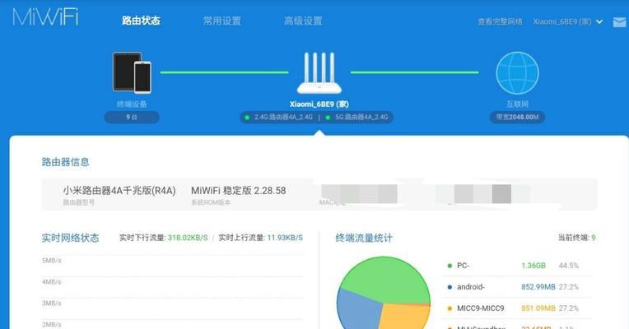The height and width of the screenshot is (329, 629).
Task: Click 路由器信息 heading
Action: (65, 162)
